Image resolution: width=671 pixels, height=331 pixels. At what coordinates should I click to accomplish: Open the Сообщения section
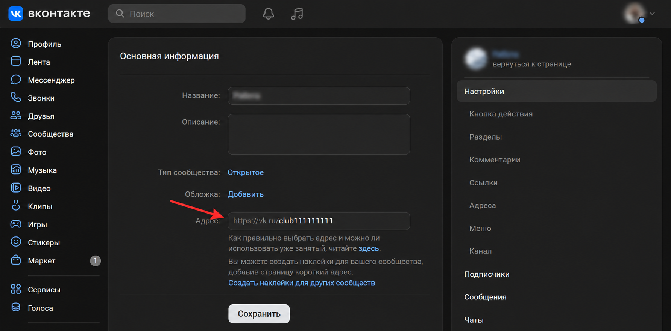pyautogui.click(x=485, y=297)
